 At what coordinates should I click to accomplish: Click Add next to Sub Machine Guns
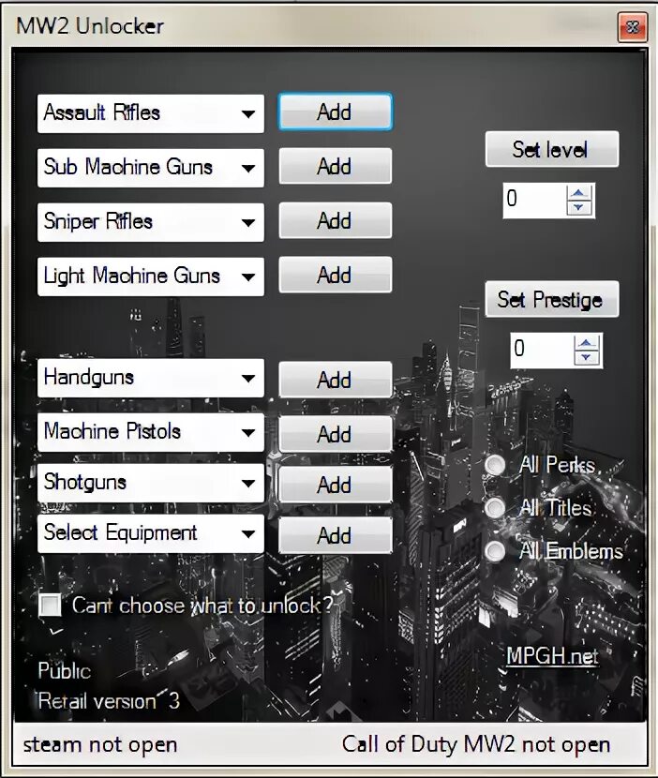click(x=336, y=166)
